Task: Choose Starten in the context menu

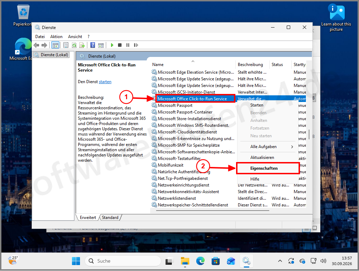Action: coord(267,105)
